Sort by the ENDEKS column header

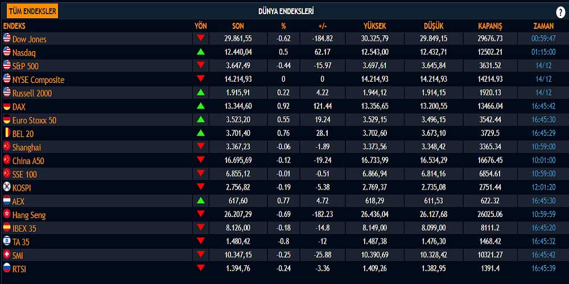pyautogui.click(x=14, y=26)
